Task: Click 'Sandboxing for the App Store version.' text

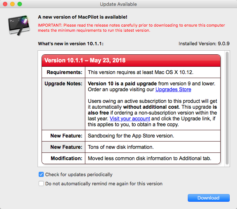Action: tap(131, 136)
